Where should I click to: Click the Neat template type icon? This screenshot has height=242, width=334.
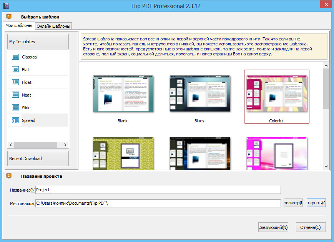pyautogui.click(x=15, y=95)
